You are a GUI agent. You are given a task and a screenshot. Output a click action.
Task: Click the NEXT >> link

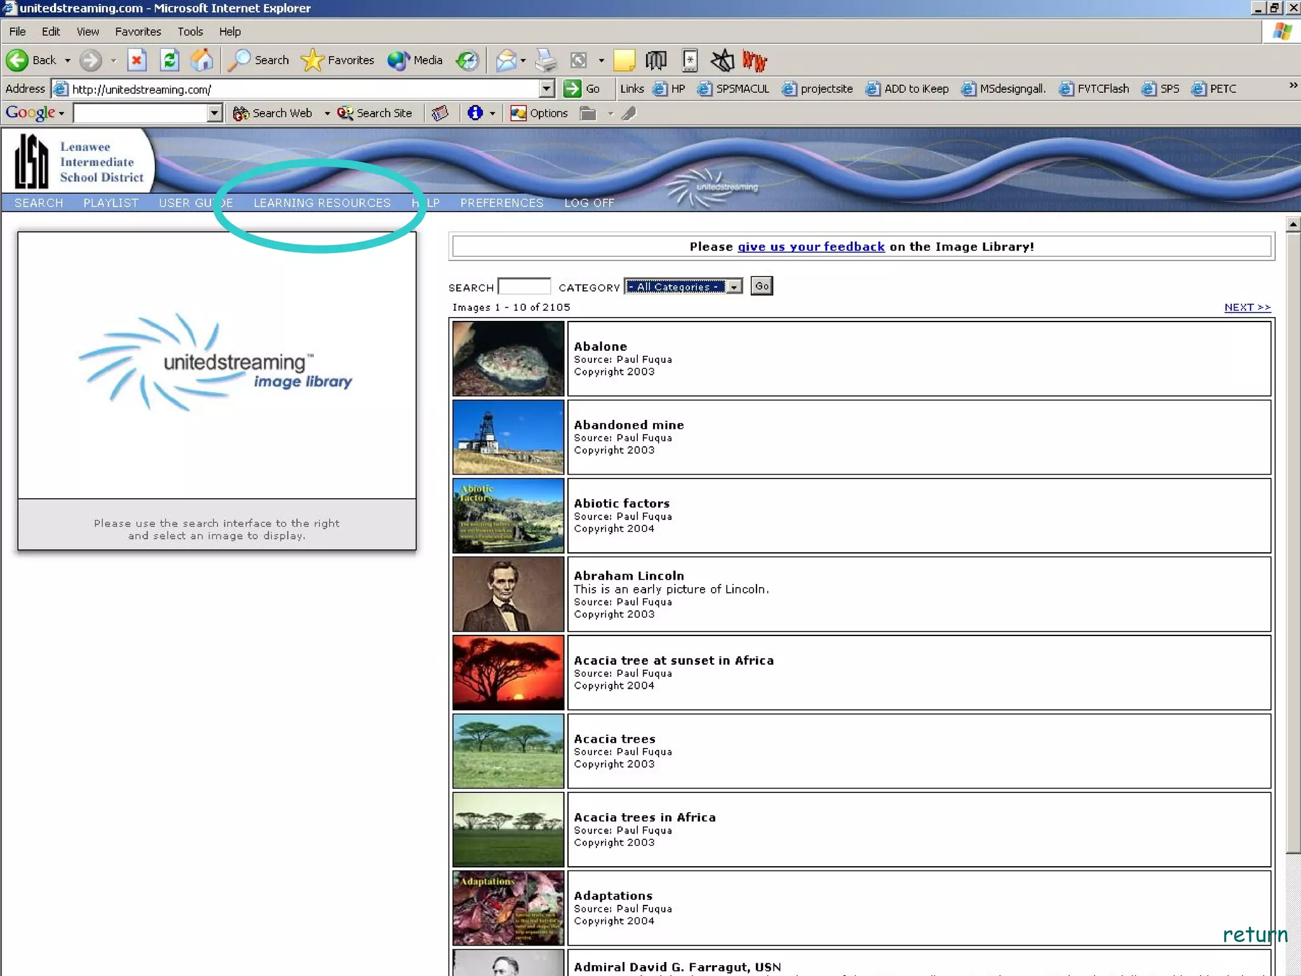pyautogui.click(x=1247, y=307)
